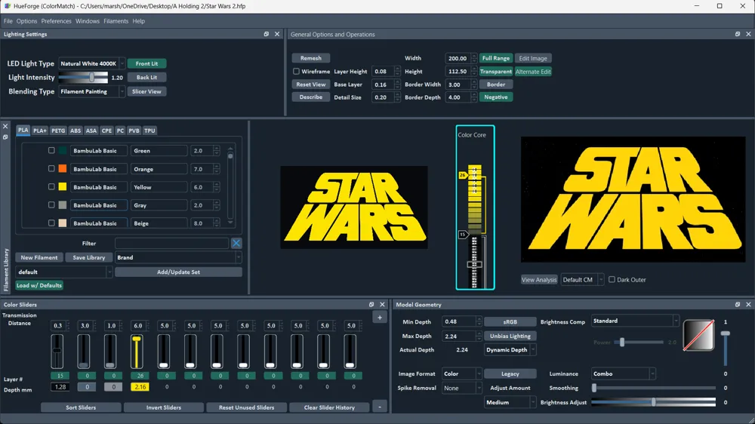755x424 pixels.
Task: Open the Blending Type dropdown
Action: tap(91, 91)
